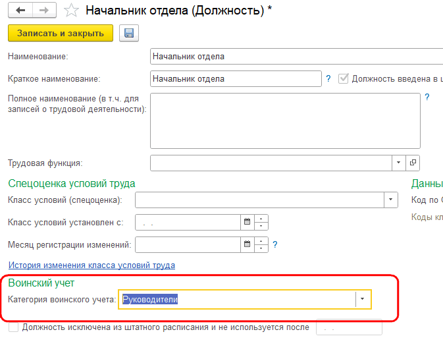The image size is (443, 359).
Task: Click the 'Месяц регистрации изменений' field
Action: [188, 244]
